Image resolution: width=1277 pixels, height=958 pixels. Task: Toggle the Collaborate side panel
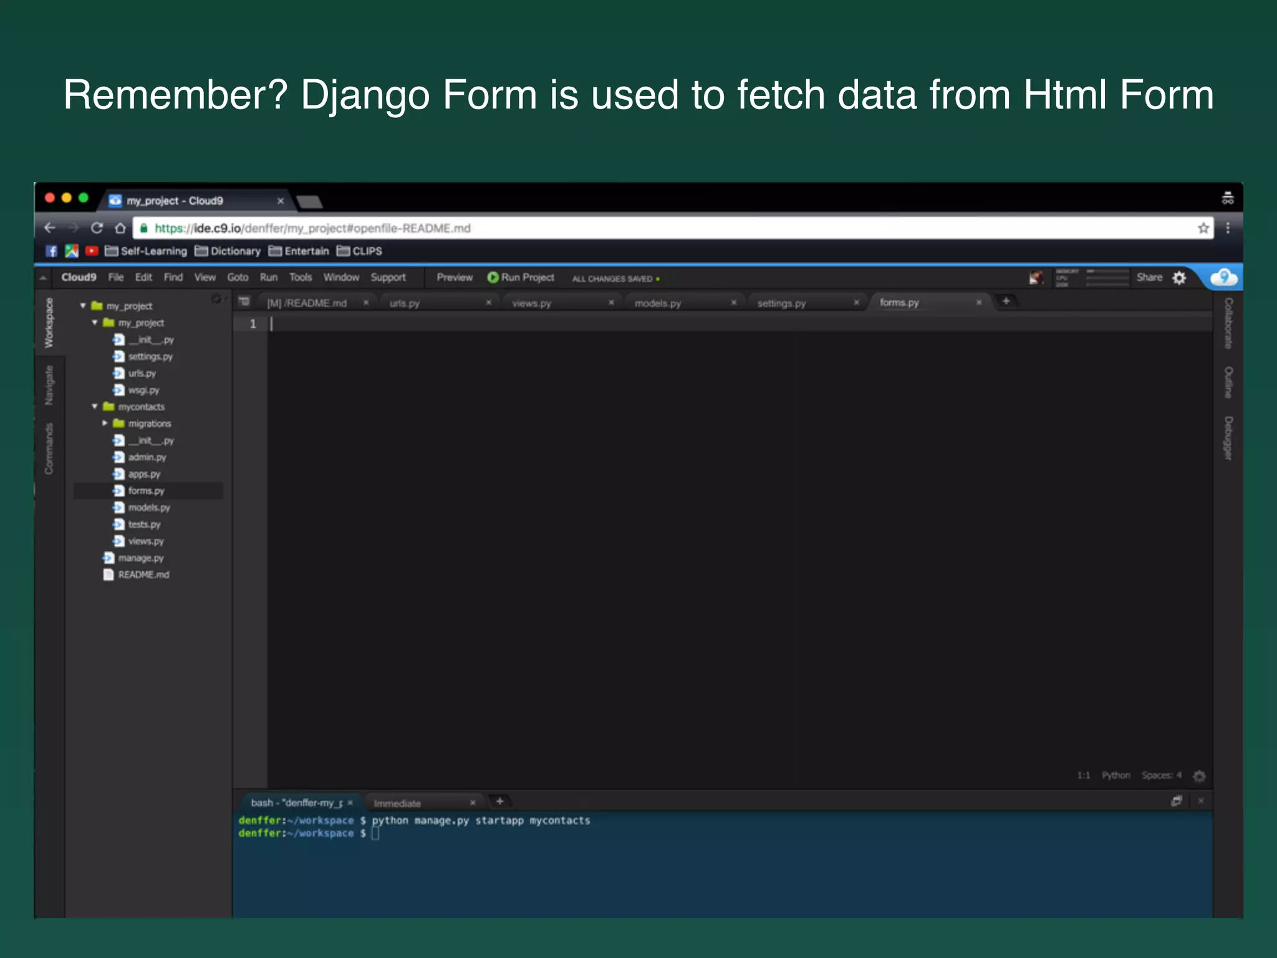click(x=1228, y=323)
